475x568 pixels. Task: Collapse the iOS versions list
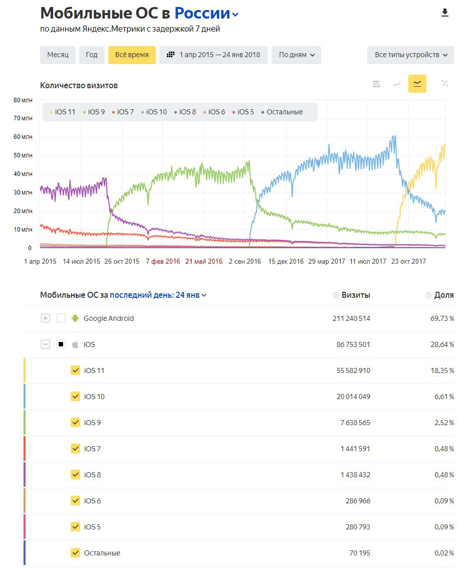(x=45, y=344)
